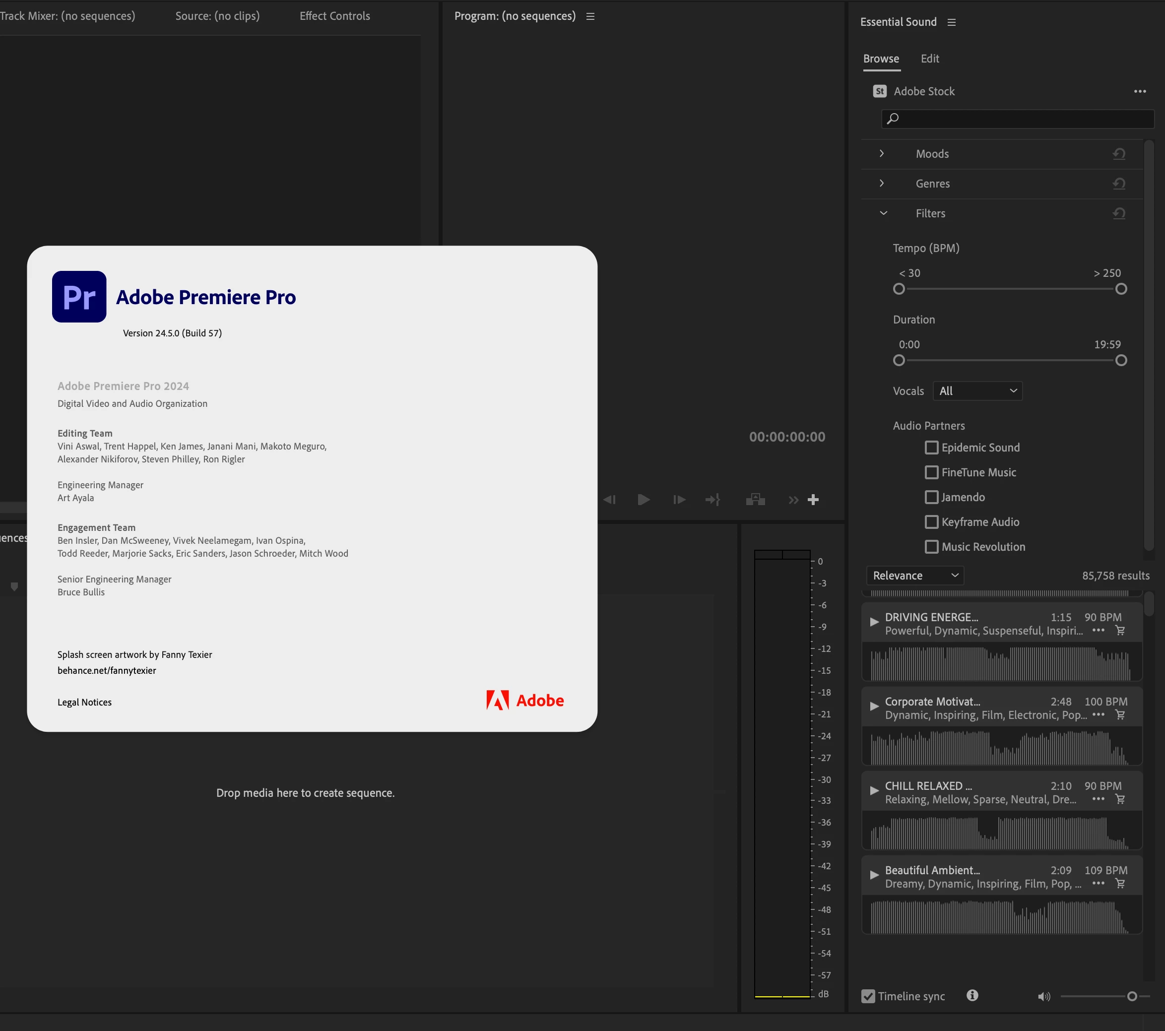Click the Program monitor play button
This screenshot has height=1031, width=1165.
point(644,500)
